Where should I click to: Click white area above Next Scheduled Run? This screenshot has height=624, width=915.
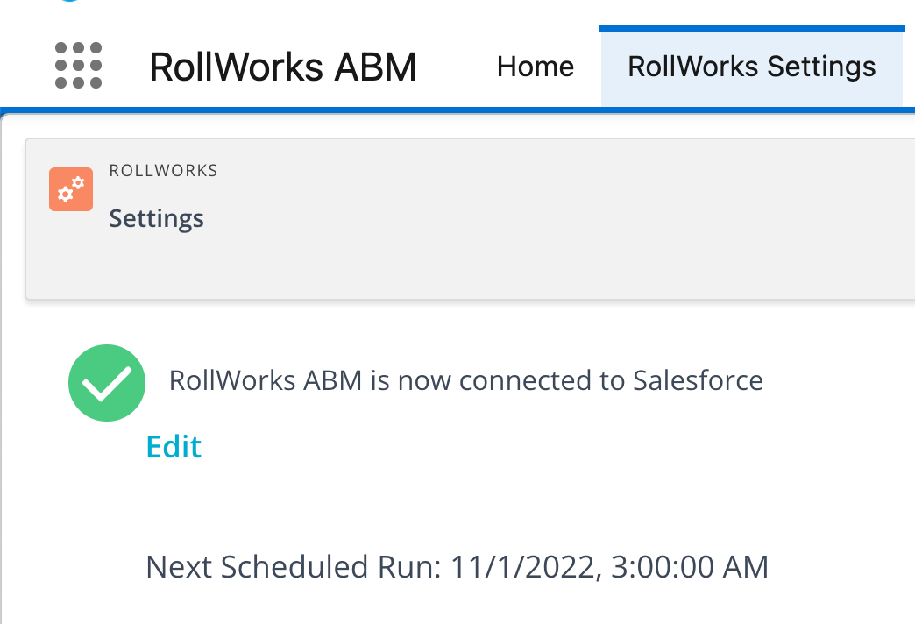(x=438, y=508)
